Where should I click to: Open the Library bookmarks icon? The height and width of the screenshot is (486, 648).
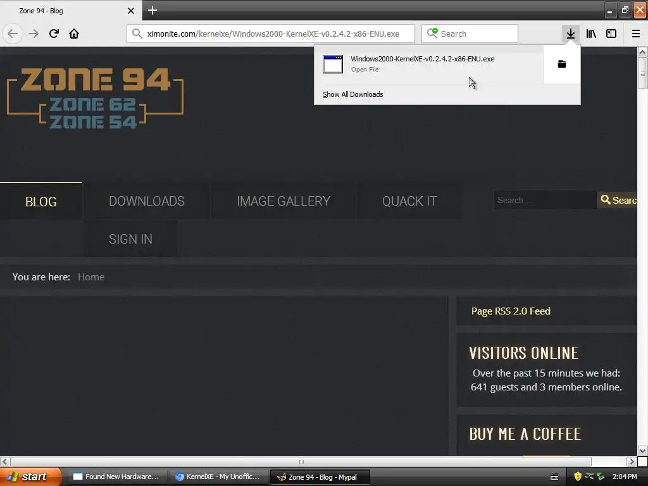point(591,34)
